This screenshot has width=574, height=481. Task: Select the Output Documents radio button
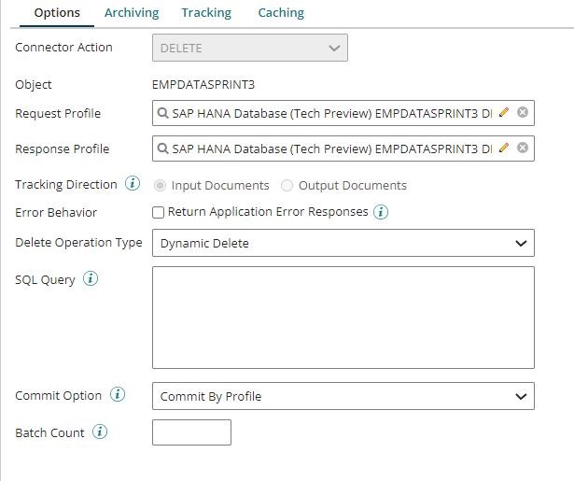(x=287, y=185)
